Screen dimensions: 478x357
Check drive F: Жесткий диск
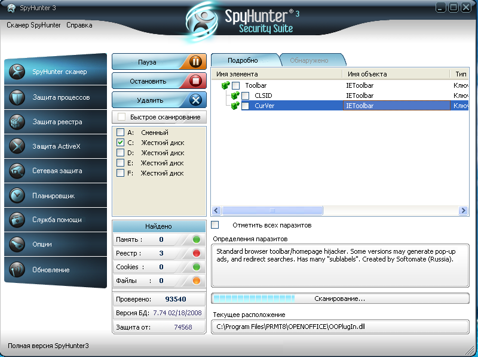pyautogui.click(x=121, y=173)
